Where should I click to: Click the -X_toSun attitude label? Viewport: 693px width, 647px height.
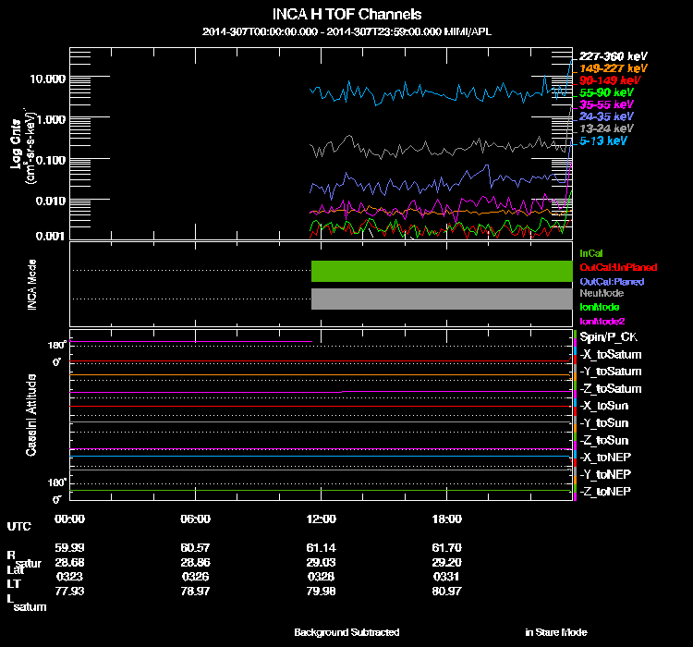(604, 407)
